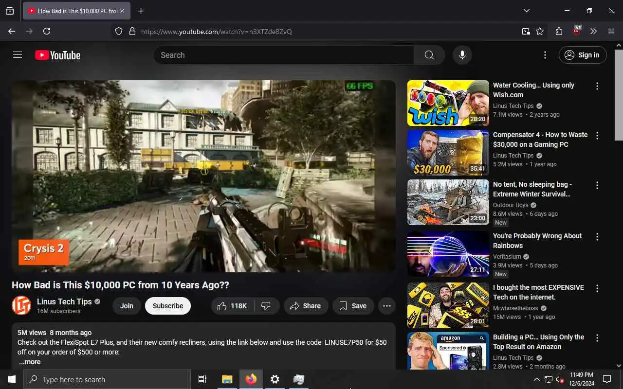Go back with the browser back arrow
623x389 pixels.
click(12, 31)
